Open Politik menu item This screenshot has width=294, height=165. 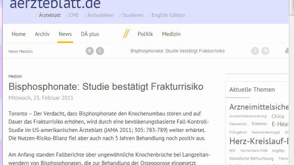click(145, 34)
